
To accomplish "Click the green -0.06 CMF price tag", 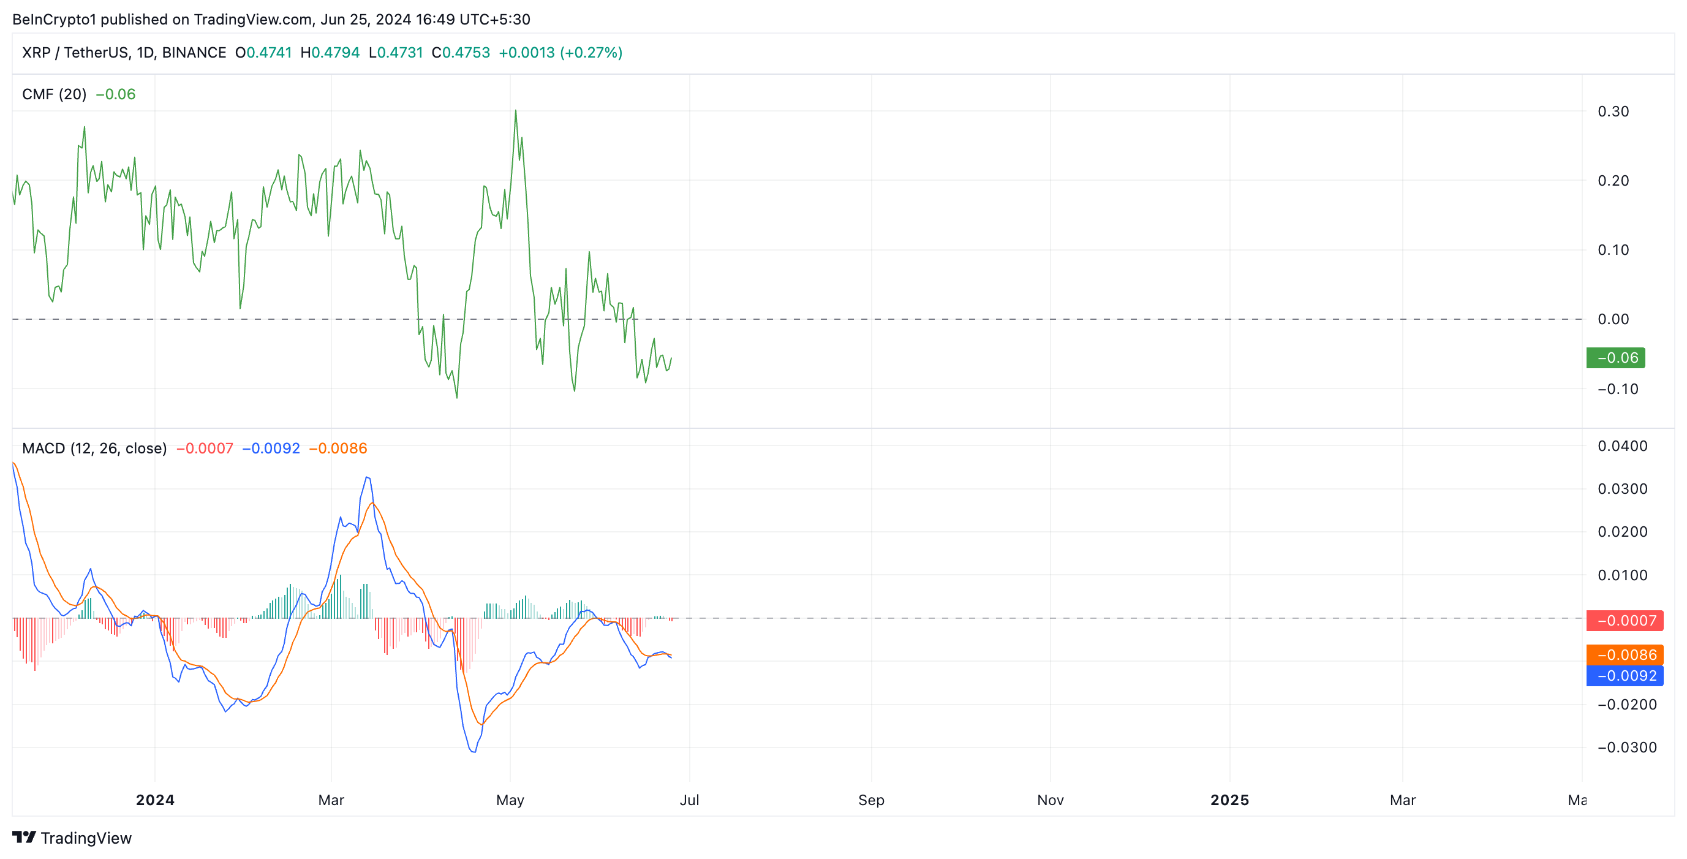I will (x=1615, y=358).
